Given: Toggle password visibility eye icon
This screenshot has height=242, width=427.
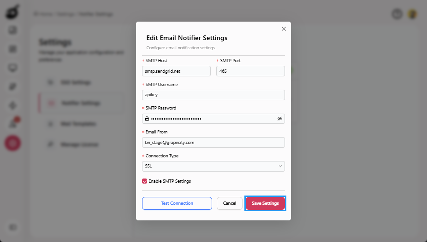Looking at the screenshot, I should tap(280, 119).
